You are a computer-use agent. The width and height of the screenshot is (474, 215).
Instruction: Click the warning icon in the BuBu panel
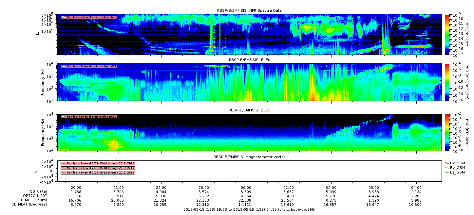coord(64,117)
